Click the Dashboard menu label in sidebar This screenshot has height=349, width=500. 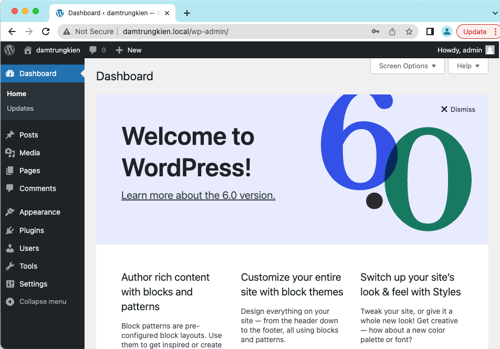38,73
